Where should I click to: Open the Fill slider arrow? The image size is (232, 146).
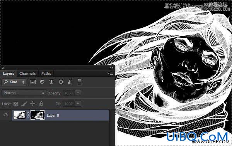(78, 104)
